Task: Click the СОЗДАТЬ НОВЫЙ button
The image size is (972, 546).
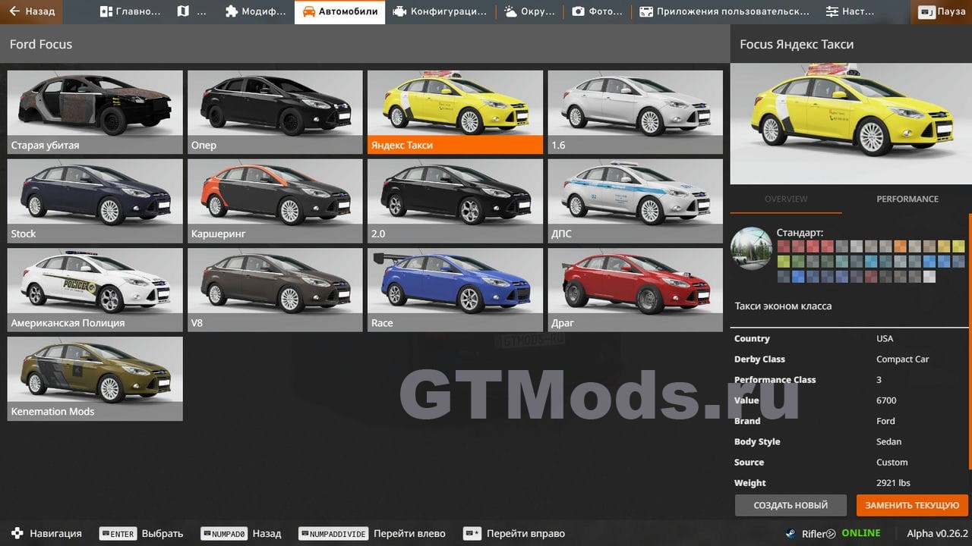Action: [791, 505]
